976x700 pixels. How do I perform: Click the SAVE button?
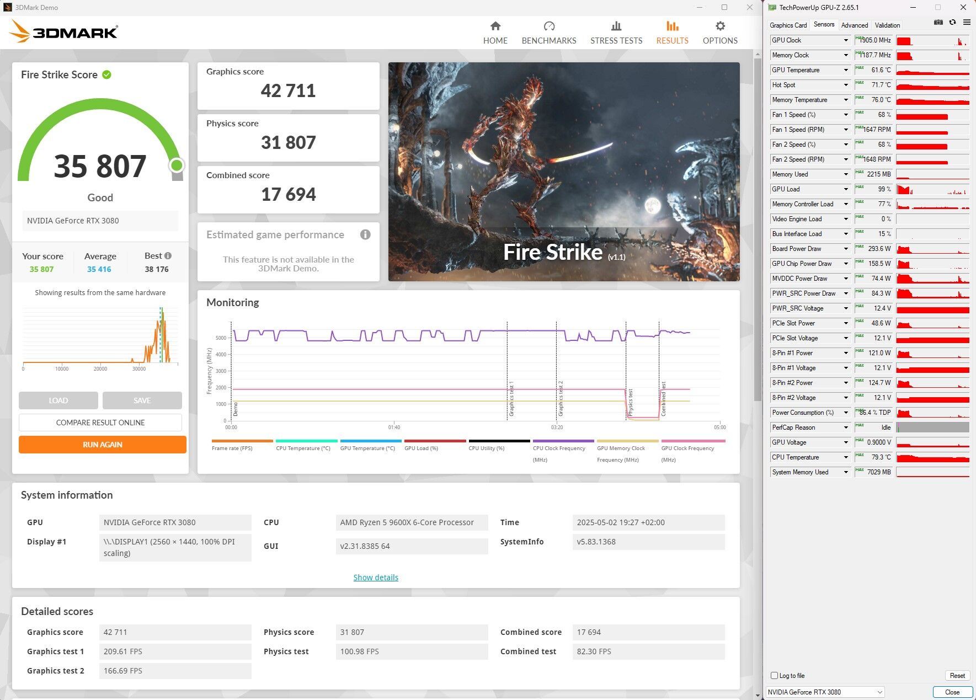point(142,400)
